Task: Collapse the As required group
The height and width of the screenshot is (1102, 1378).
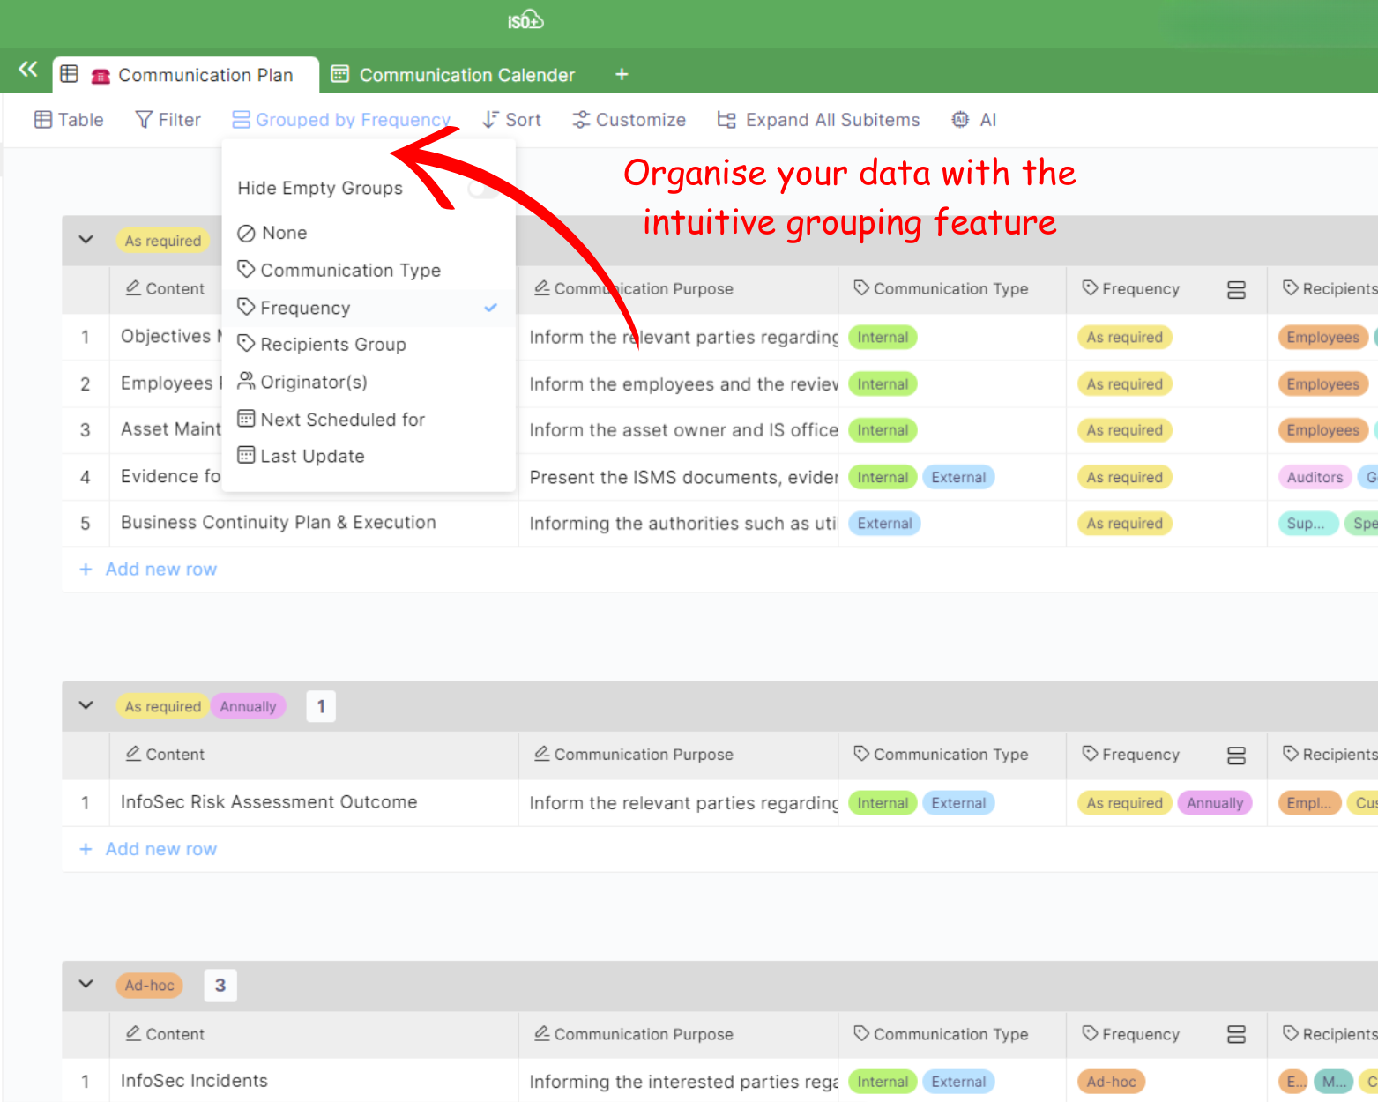Action: point(86,240)
